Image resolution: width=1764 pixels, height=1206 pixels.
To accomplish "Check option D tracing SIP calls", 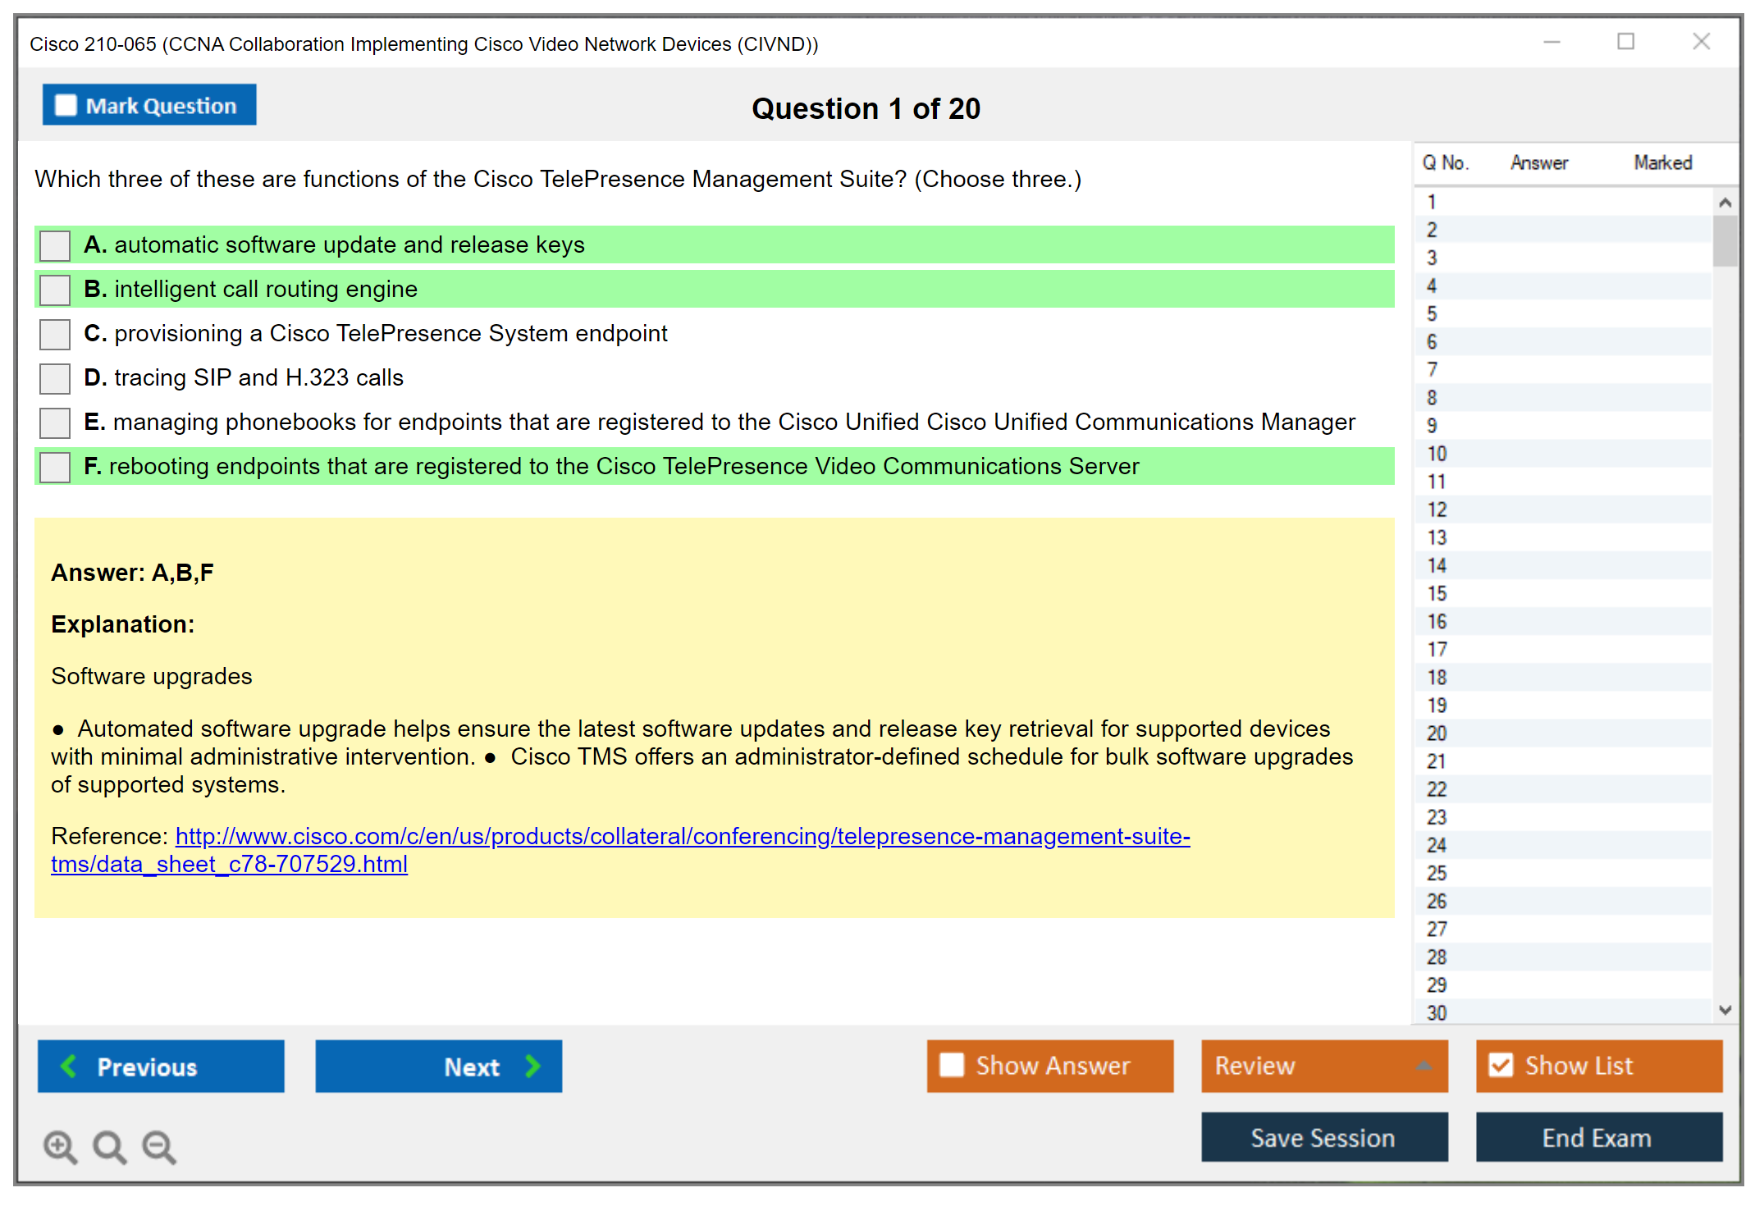I will (x=55, y=378).
